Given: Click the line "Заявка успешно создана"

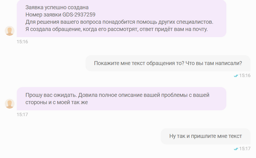Looking at the screenshot, I should (57, 7).
